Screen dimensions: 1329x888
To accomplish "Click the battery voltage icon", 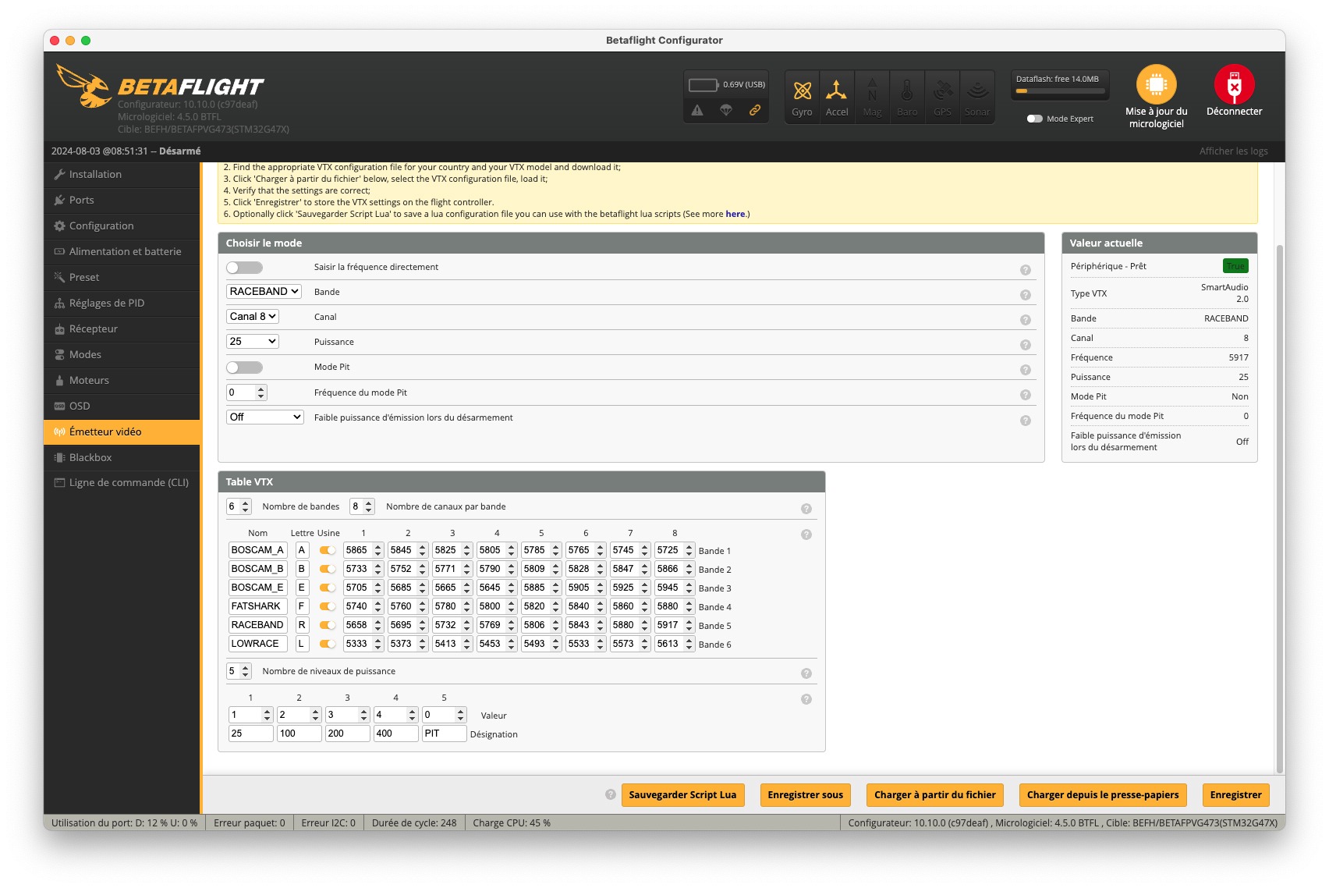I will coord(703,84).
